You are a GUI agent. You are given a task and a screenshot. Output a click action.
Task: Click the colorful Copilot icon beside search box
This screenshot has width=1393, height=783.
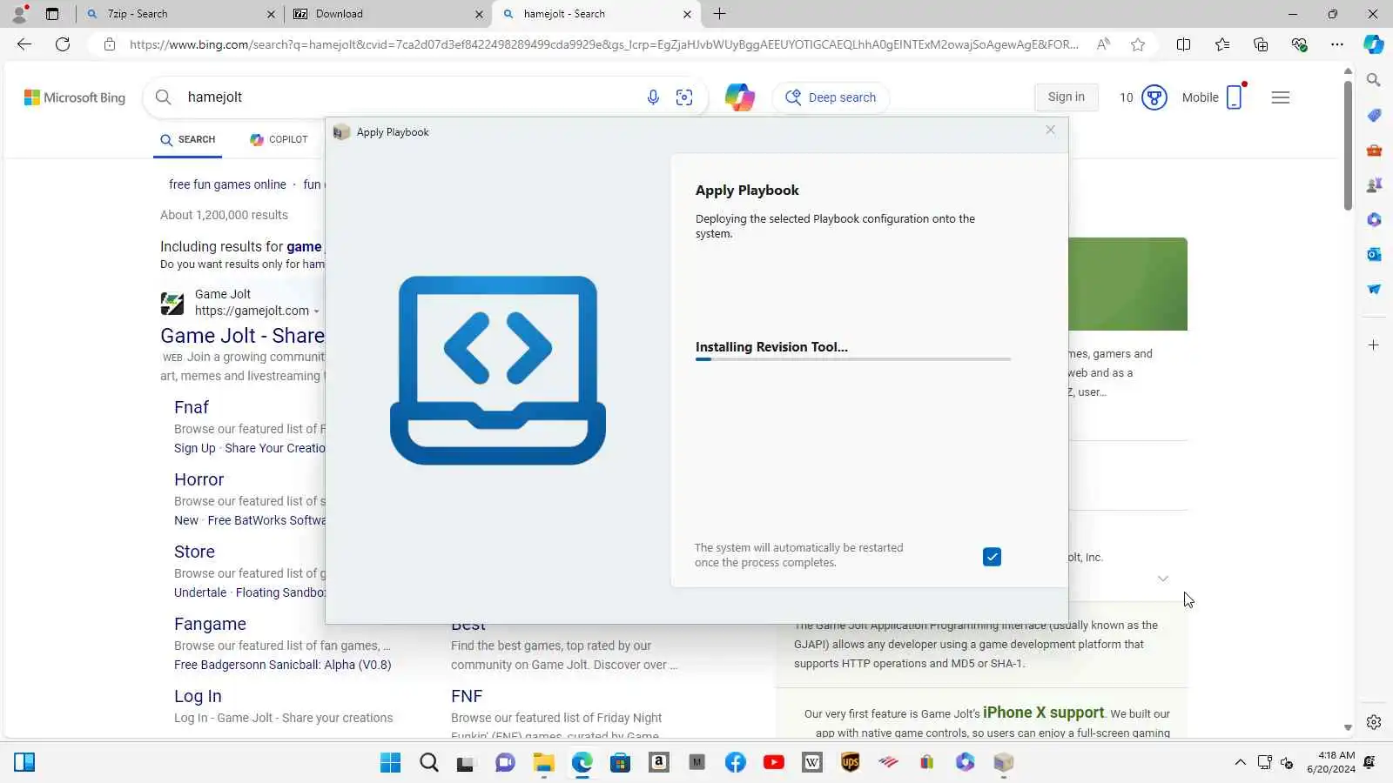740,97
